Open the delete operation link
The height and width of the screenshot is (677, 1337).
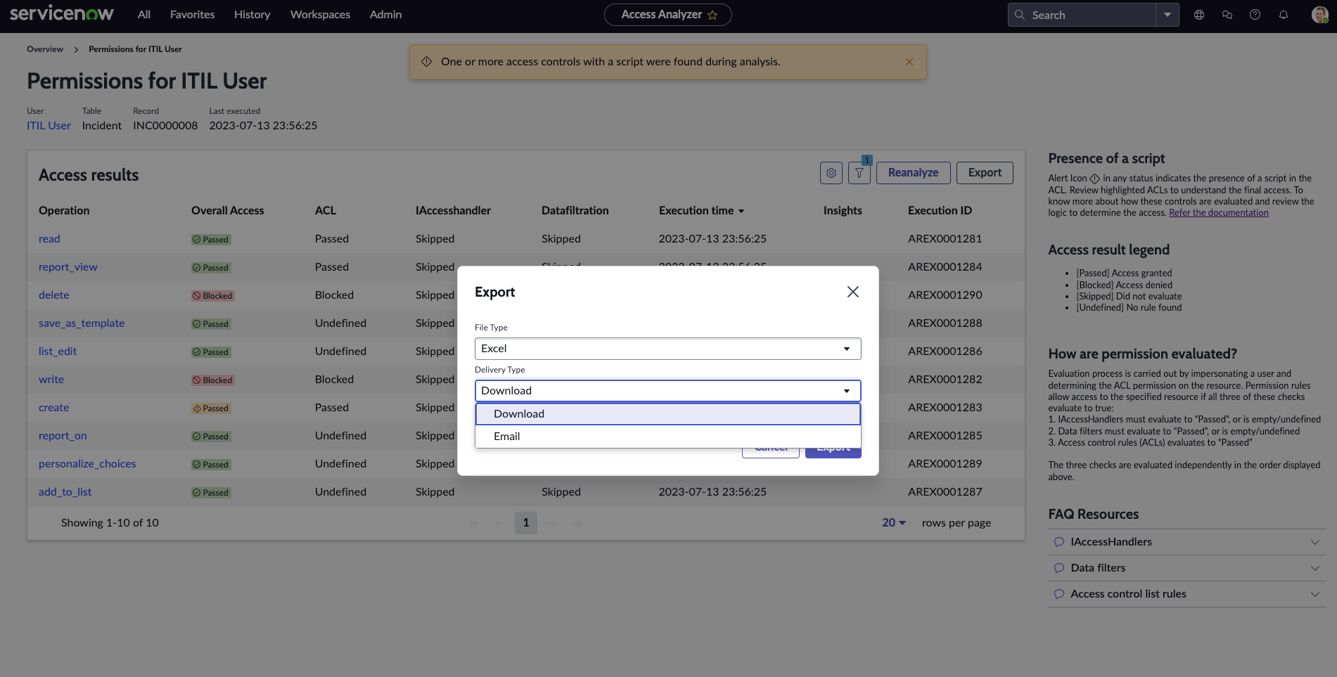(54, 295)
